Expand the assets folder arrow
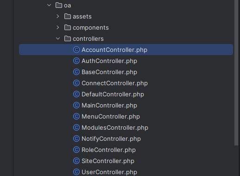The width and height of the screenshot is (240, 176). pyautogui.click(x=58, y=16)
